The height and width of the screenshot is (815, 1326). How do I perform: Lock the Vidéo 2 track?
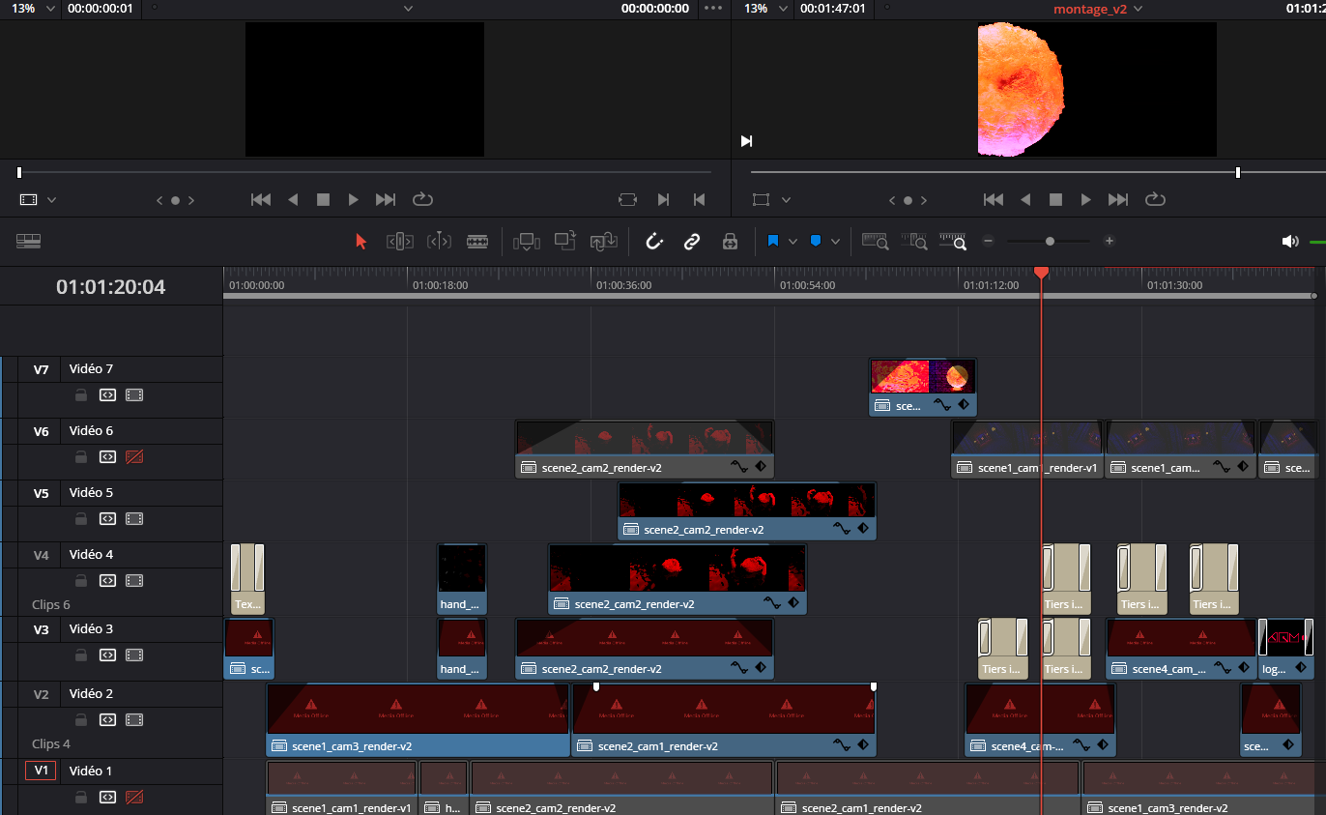pos(81,720)
